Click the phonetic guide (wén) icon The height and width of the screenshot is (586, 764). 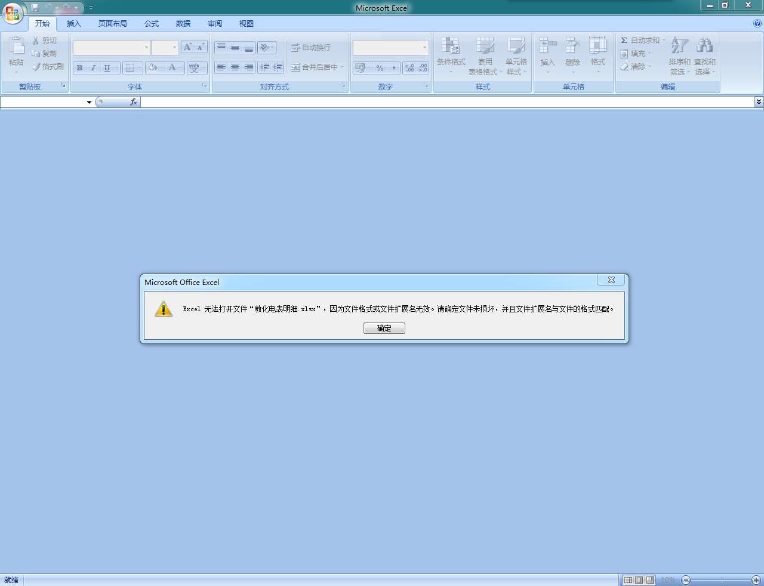195,68
